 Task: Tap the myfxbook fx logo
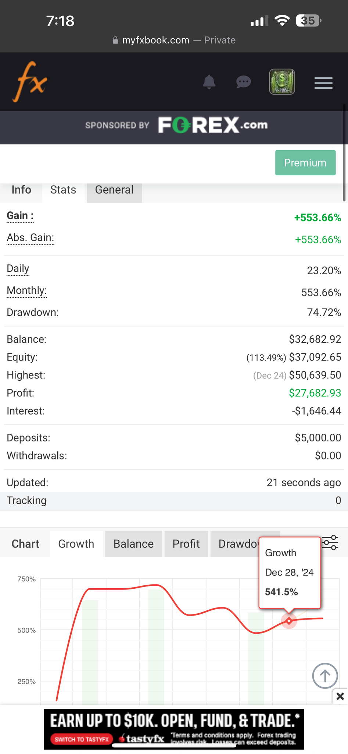[x=30, y=82]
